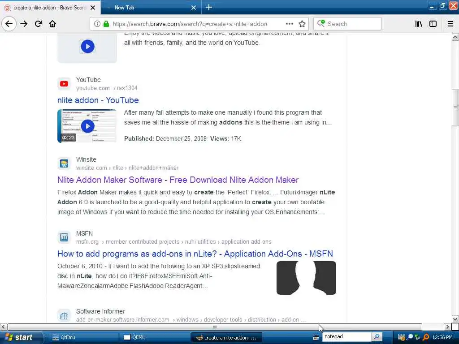The image size is (459, 344).
Task: Open the MSFN result thumbnail image
Action: tap(306, 278)
